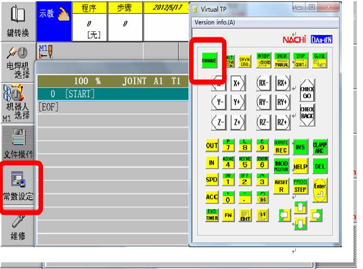Select 机器人选择 robot selection icon

pos(18,101)
